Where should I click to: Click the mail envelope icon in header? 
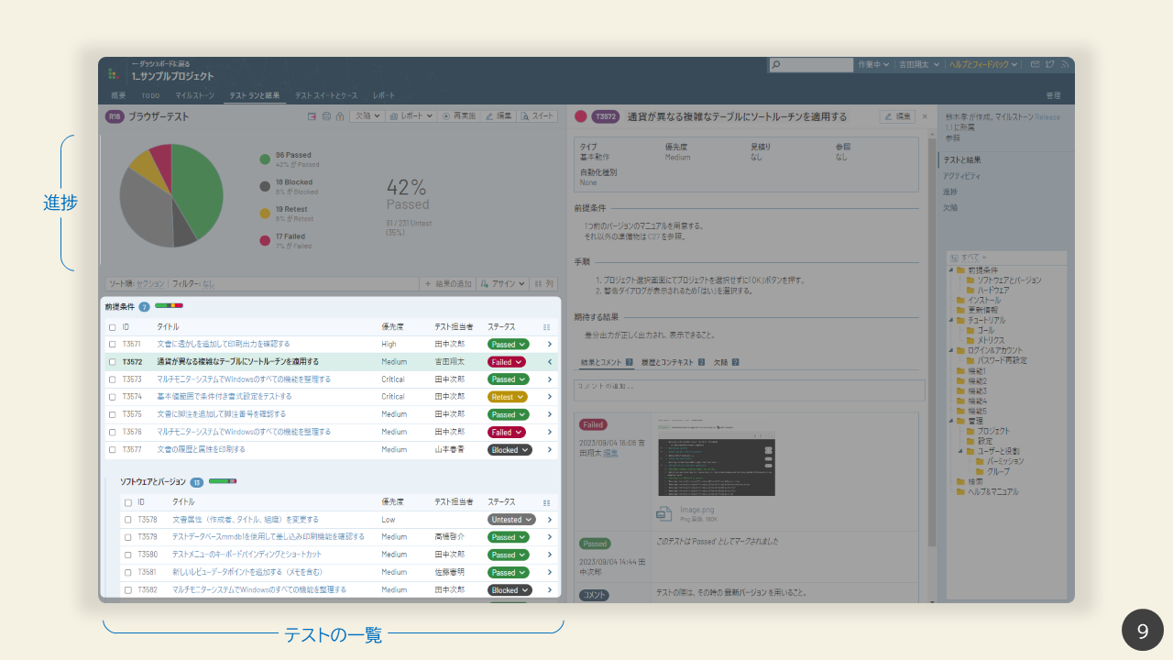[x=1036, y=65]
